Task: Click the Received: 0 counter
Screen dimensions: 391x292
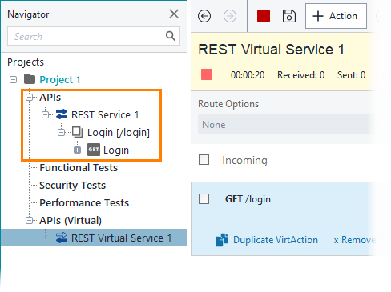Action: pos(301,75)
